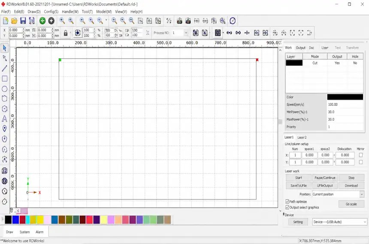
Task: Select the Ellipse drawing tool
Action: click(x=4, y=89)
